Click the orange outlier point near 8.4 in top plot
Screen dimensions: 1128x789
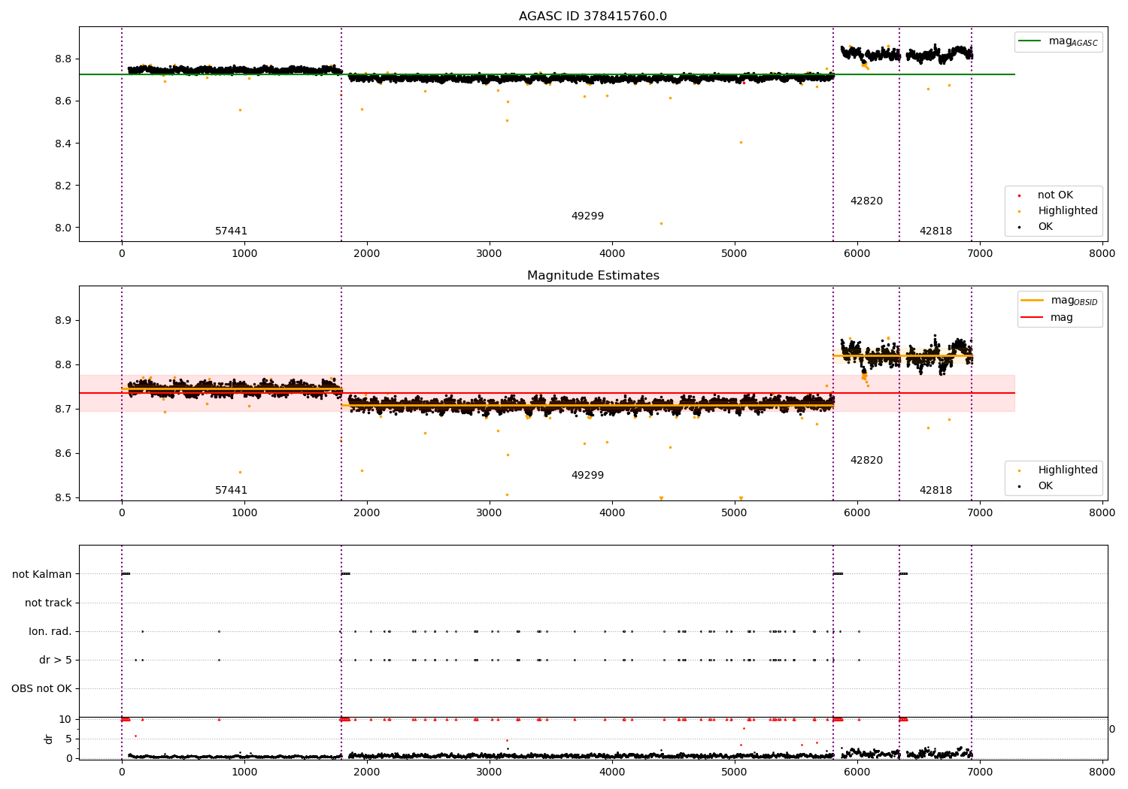pyautogui.click(x=741, y=142)
